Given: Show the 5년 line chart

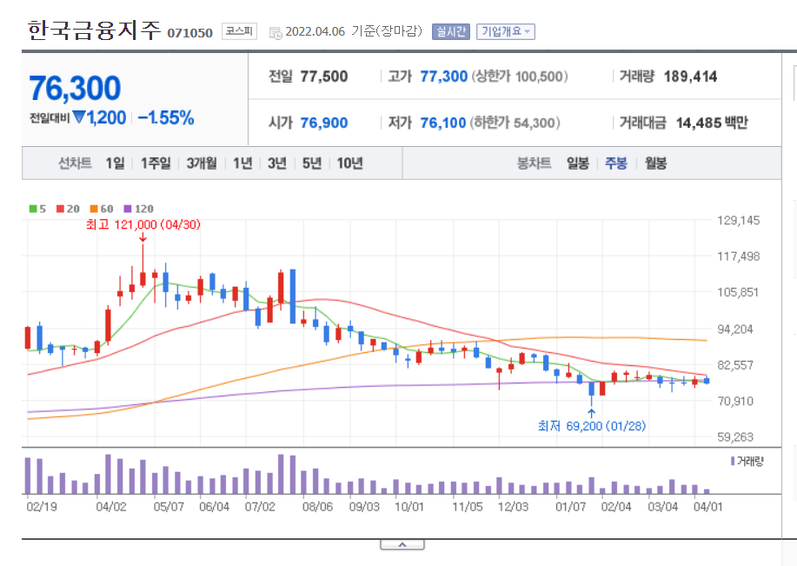Looking at the screenshot, I should pyautogui.click(x=311, y=163).
